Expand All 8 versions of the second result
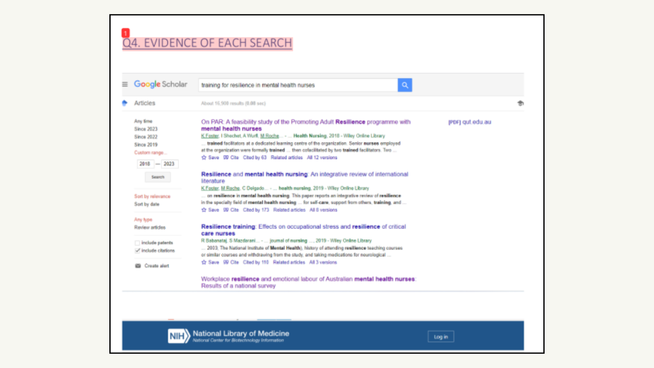Viewport: 654px width, 368px height. tap(323, 210)
